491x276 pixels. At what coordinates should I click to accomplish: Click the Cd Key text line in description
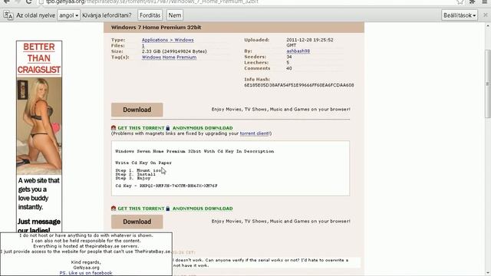166,186
